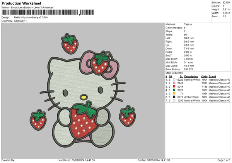Click 'Printed: 30/01/2024 14.41.57' text

[x=154, y=160]
